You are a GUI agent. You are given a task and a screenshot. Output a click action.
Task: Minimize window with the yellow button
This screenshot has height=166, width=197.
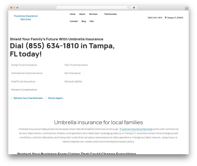click(14, 8)
